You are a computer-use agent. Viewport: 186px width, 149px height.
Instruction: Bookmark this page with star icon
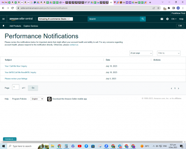point(158,8)
